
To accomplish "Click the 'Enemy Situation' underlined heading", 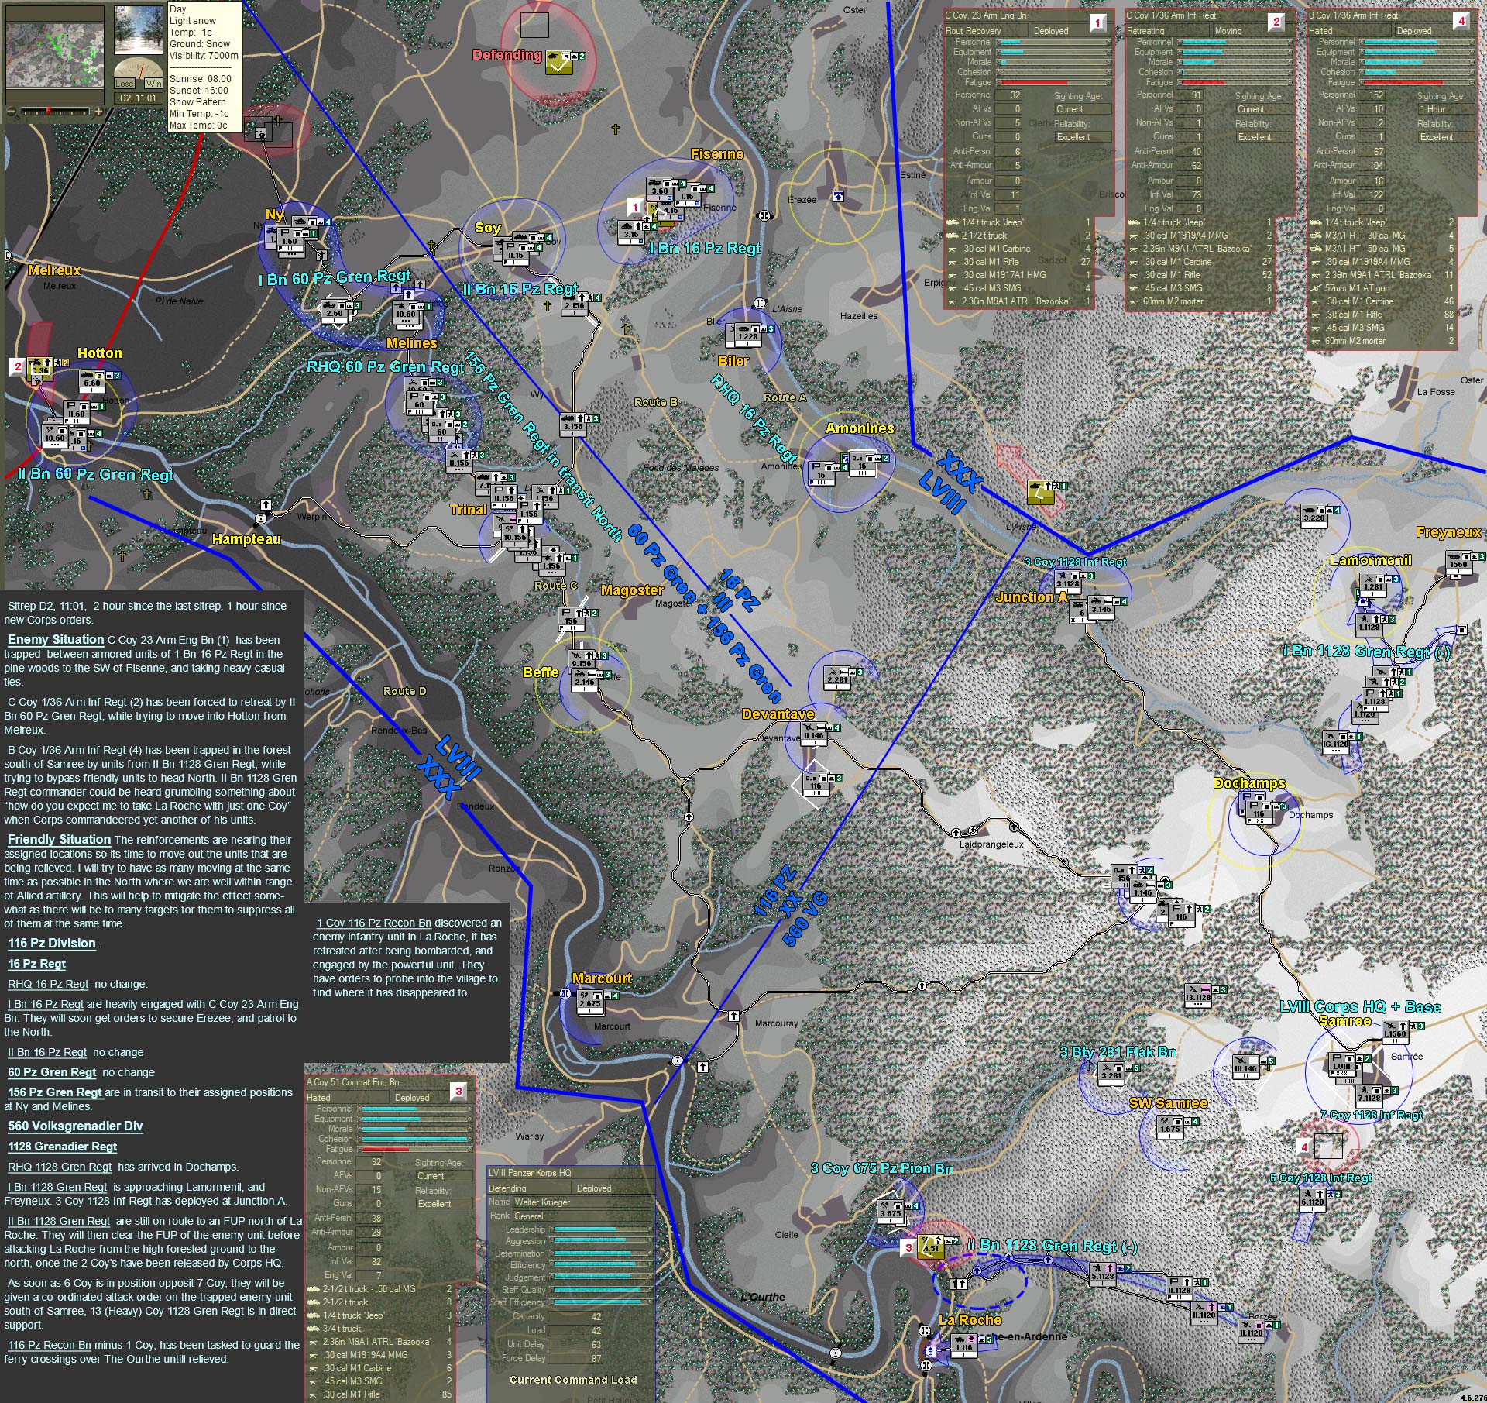I will pos(56,639).
